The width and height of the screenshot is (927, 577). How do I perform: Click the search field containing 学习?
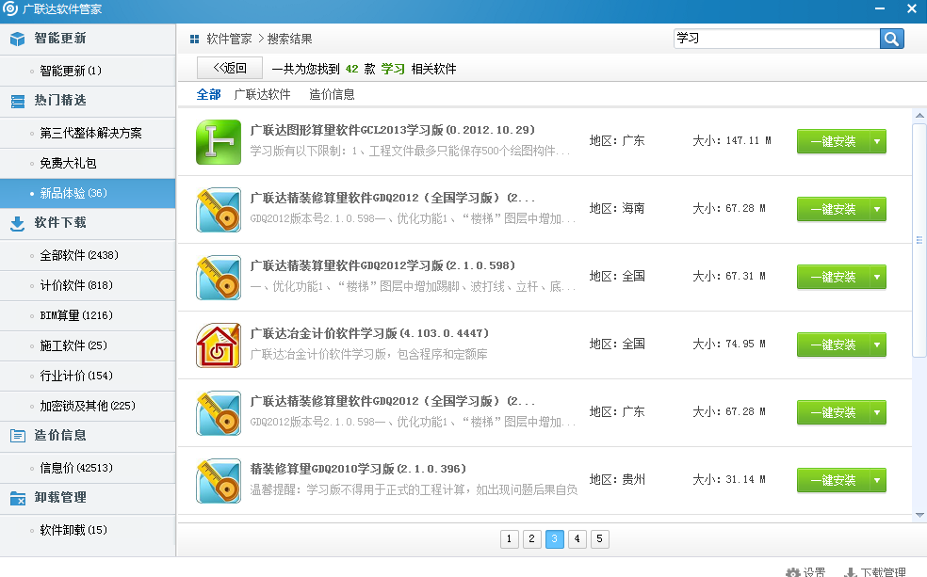tap(777, 39)
